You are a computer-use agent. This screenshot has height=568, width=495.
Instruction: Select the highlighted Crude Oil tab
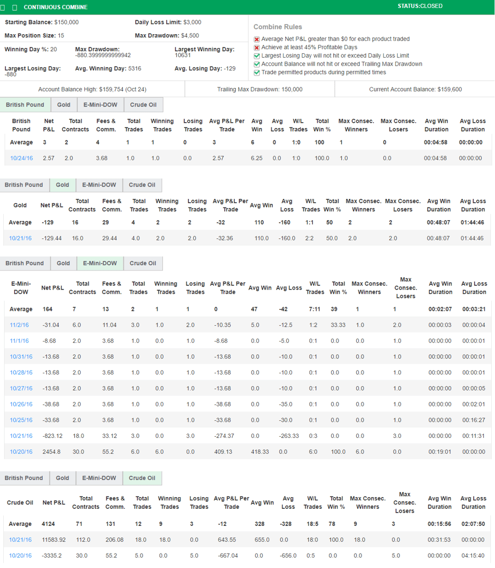pyautogui.click(x=143, y=478)
